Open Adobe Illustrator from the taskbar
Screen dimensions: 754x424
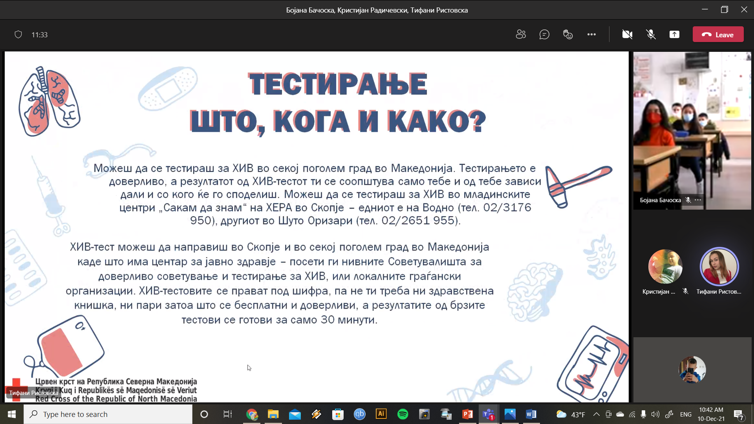click(381, 414)
